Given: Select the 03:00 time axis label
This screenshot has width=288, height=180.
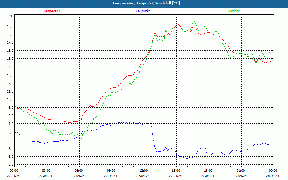Looking at the screenshot, I should [x=46, y=171].
